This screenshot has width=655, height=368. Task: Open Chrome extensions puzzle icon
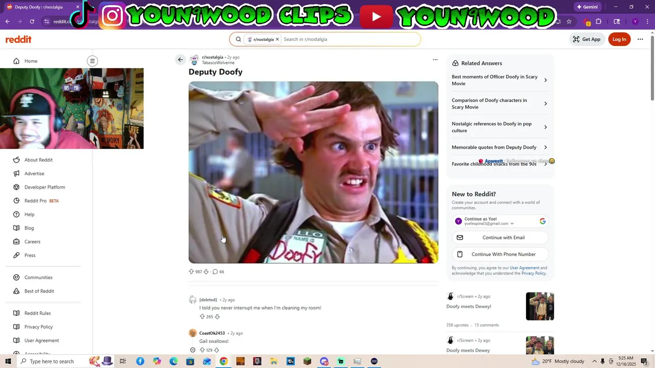click(599, 21)
